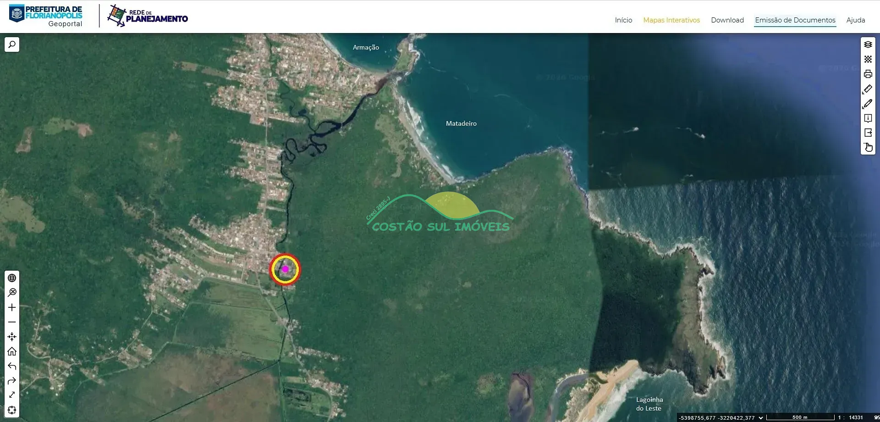Viewport: 880px width, 422px height.
Task: Select the ruler measurement tool
Action: tap(868, 89)
